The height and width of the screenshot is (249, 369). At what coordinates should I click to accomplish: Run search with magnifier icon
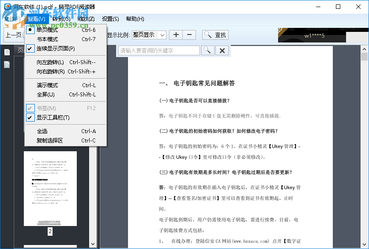click(x=208, y=50)
